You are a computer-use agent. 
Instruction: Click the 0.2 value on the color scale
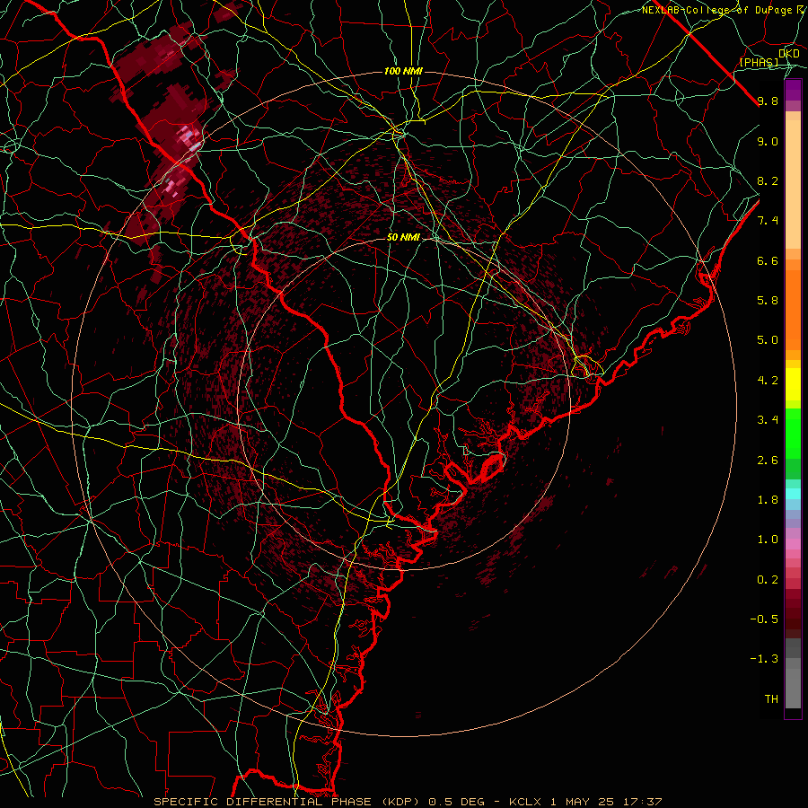click(x=768, y=580)
